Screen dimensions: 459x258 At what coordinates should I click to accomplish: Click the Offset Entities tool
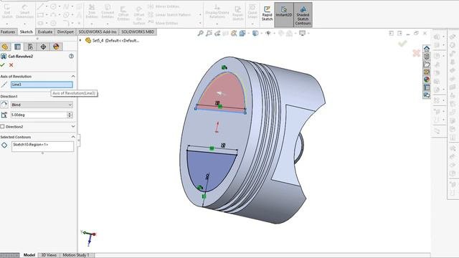[123, 14]
